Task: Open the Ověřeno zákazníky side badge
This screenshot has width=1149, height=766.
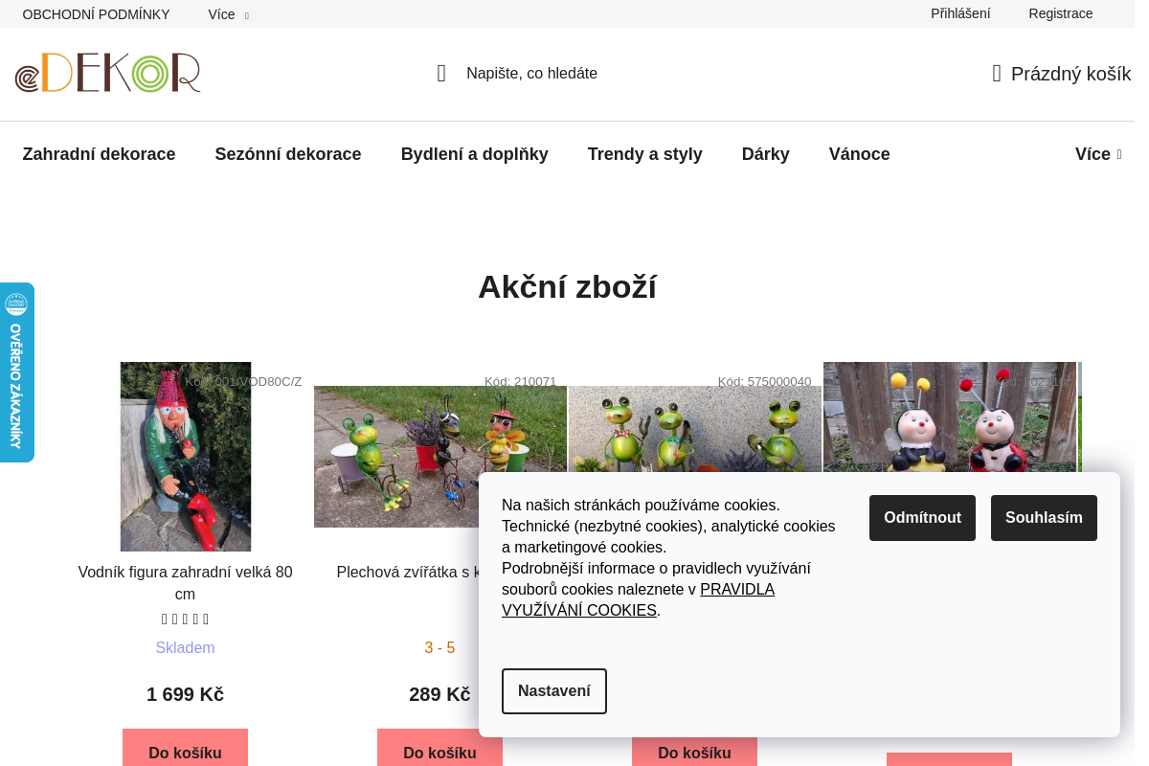Action: (16, 372)
